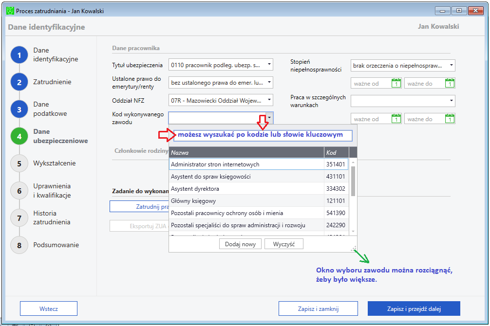This screenshot has width=490, height=326.
Task: Toggle Kod wykonywanego zawodu dropdown arrow
Action: [269, 118]
